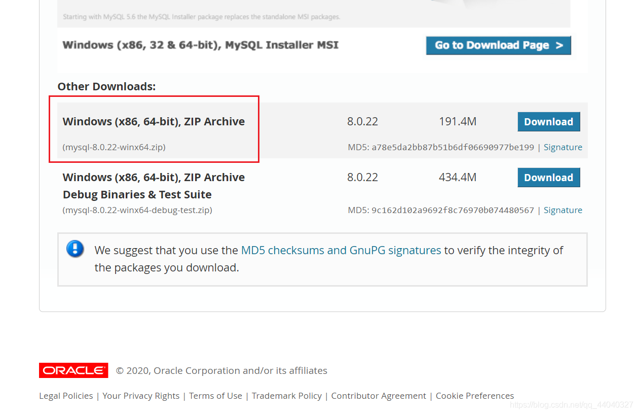Open the Go to Download Page button
This screenshot has height=414, width=638.
[498, 45]
